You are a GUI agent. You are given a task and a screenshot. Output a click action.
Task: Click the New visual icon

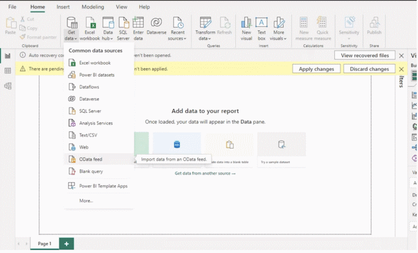pos(246,29)
